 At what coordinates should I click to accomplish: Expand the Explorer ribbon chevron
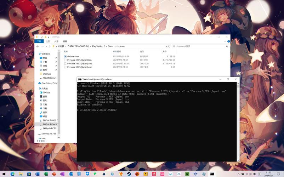point(225,41)
